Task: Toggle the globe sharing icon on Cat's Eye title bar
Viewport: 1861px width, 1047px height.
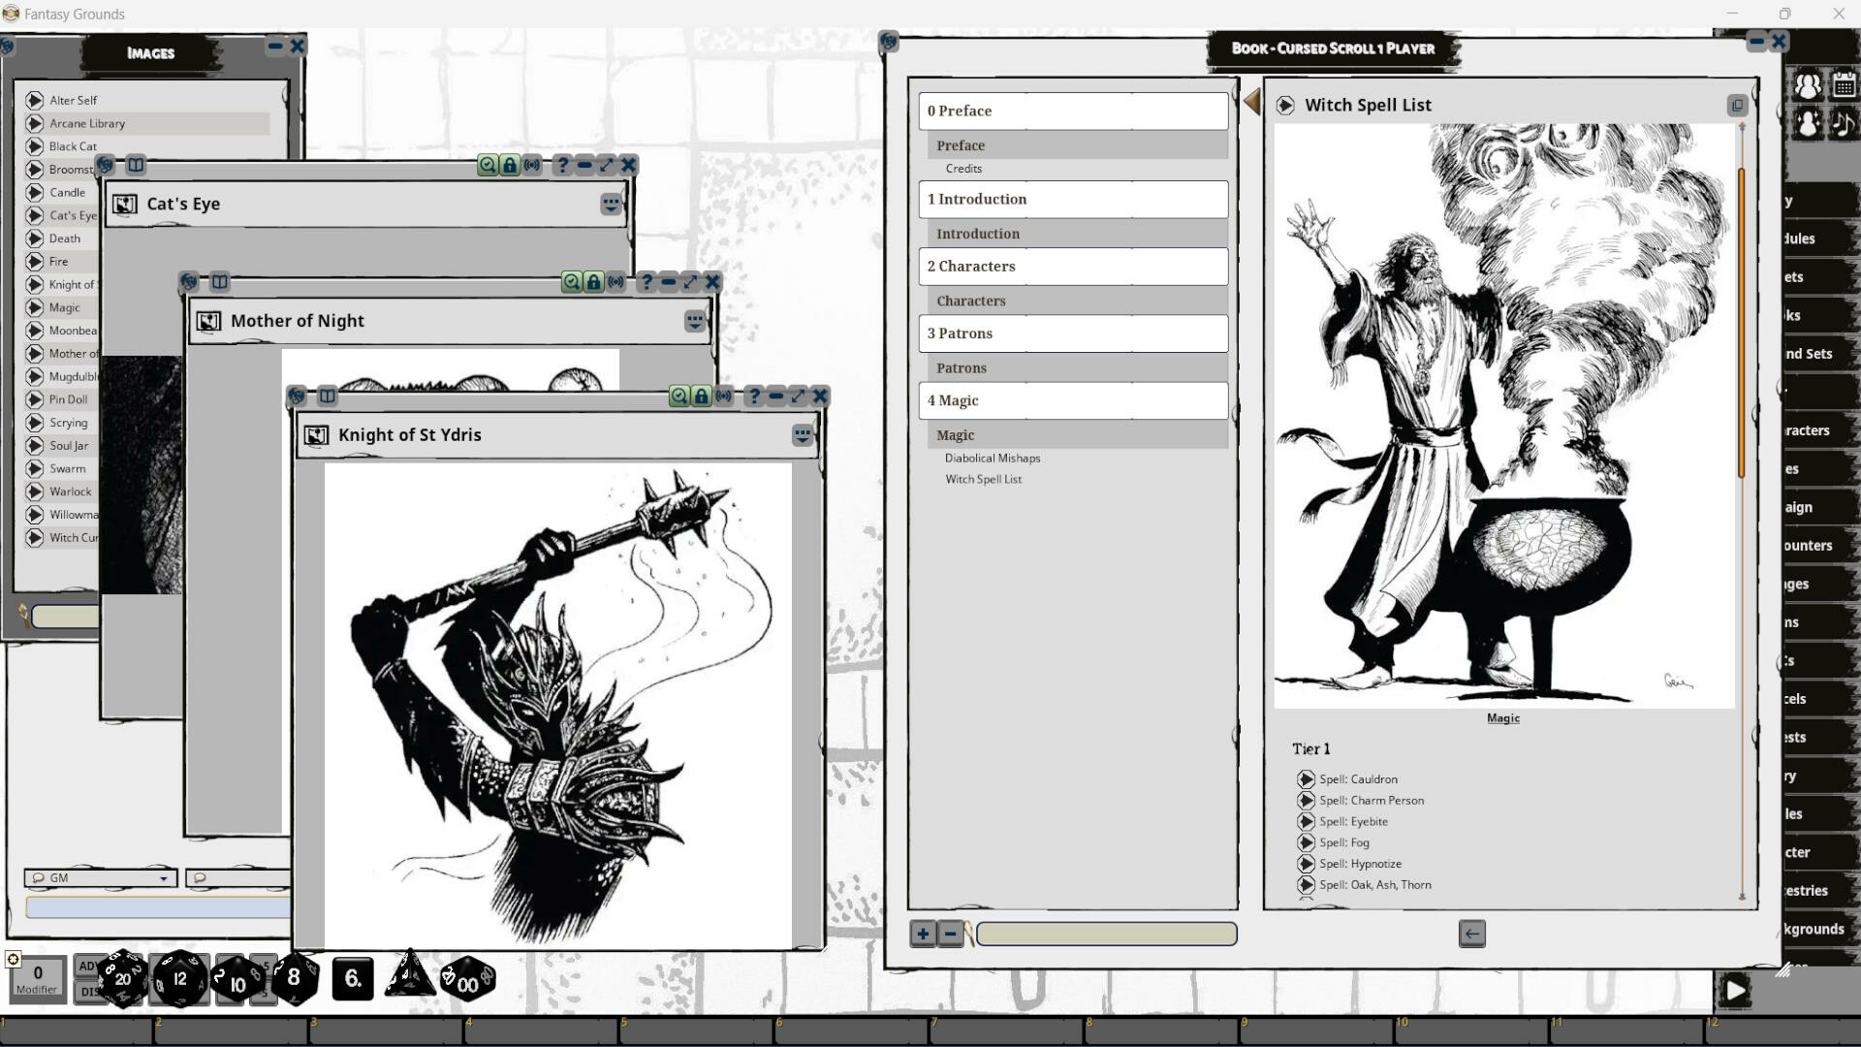Action: (105, 165)
